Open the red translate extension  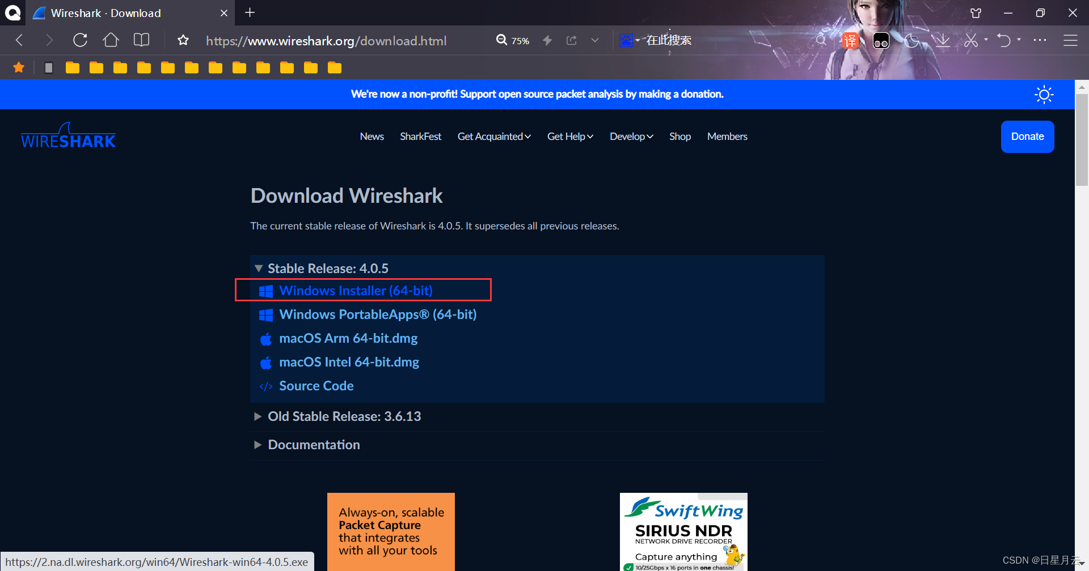click(x=850, y=40)
